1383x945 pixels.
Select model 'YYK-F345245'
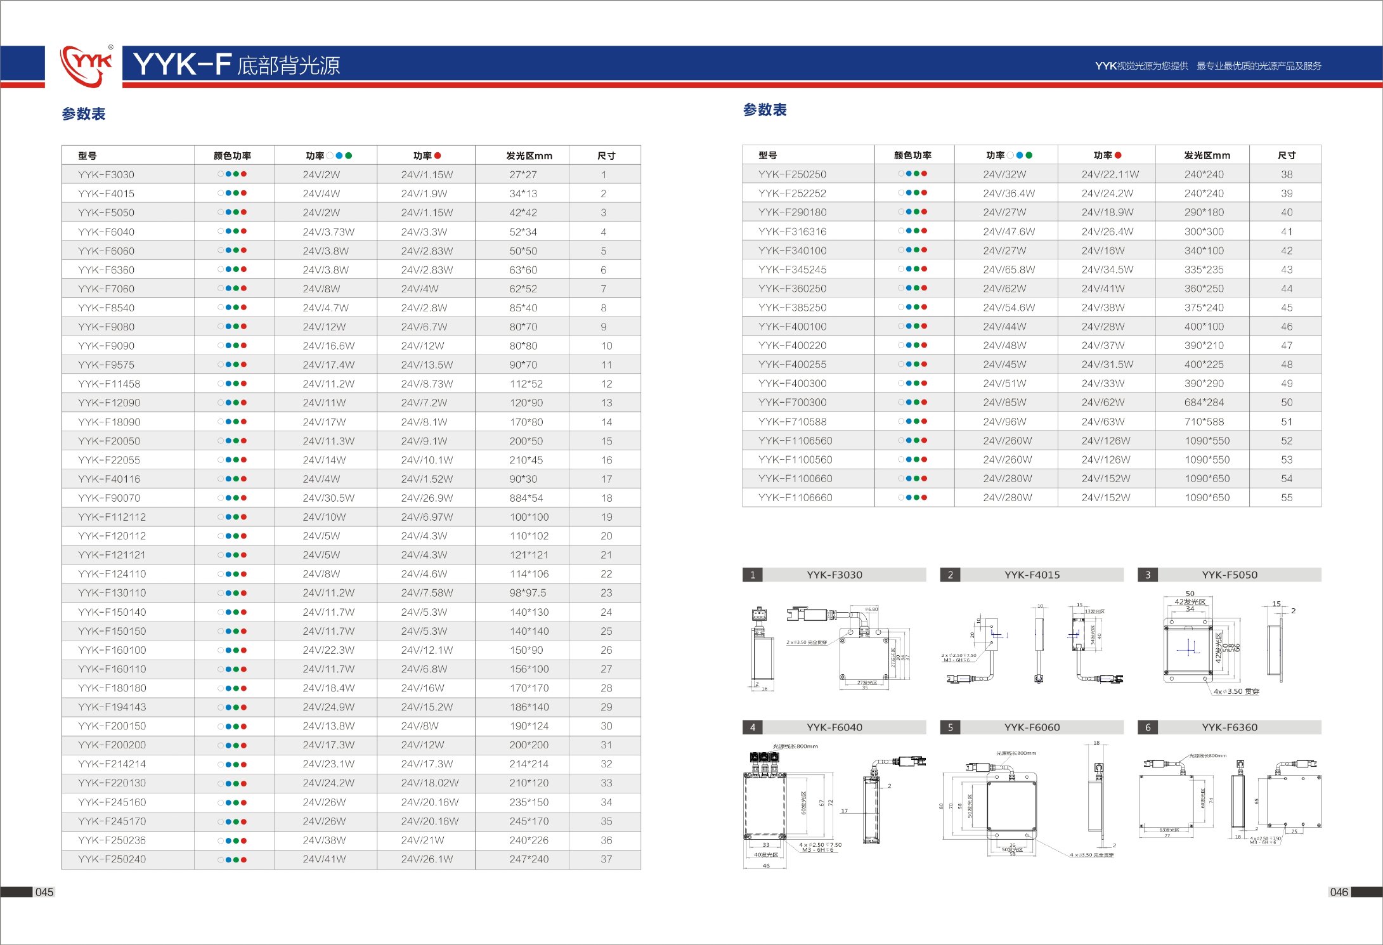(792, 270)
